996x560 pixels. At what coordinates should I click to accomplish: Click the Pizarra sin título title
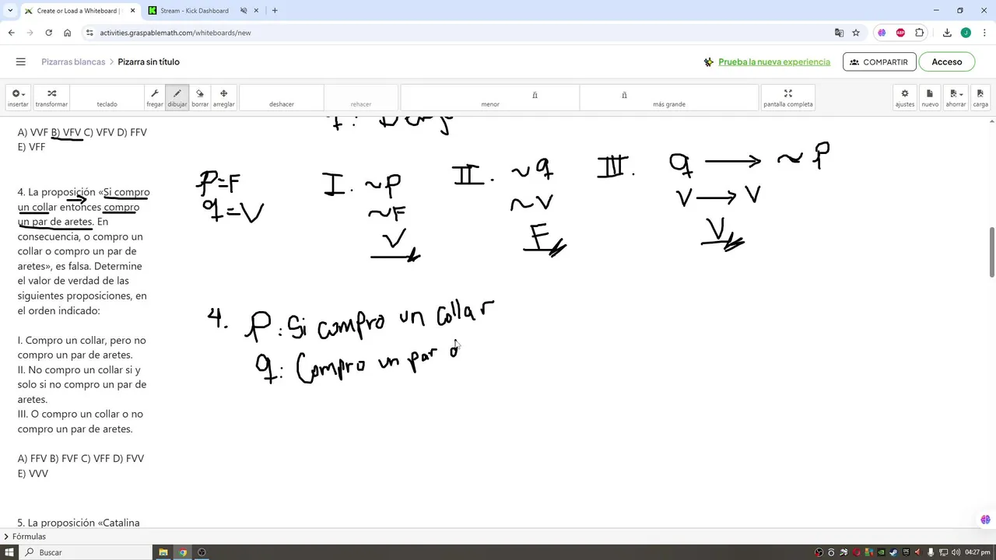click(149, 61)
